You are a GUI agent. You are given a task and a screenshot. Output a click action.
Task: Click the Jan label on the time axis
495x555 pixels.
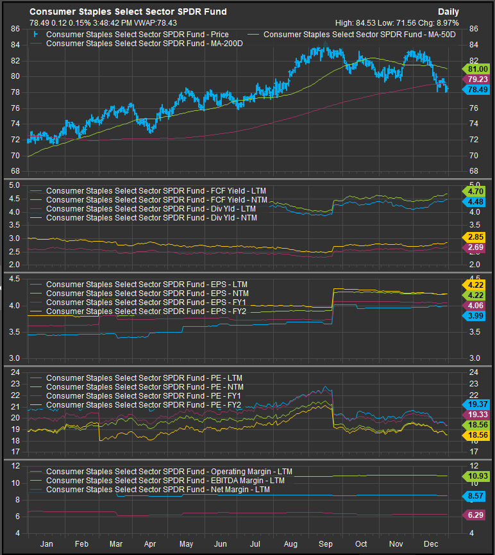click(46, 544)
